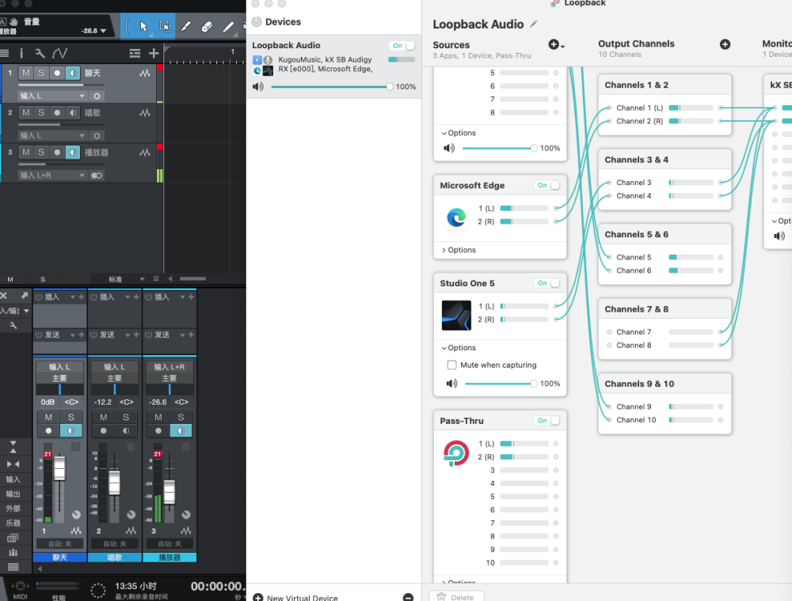
Task: Click the Microsoft Edge app icon in Sources
Action: (456, 217)
